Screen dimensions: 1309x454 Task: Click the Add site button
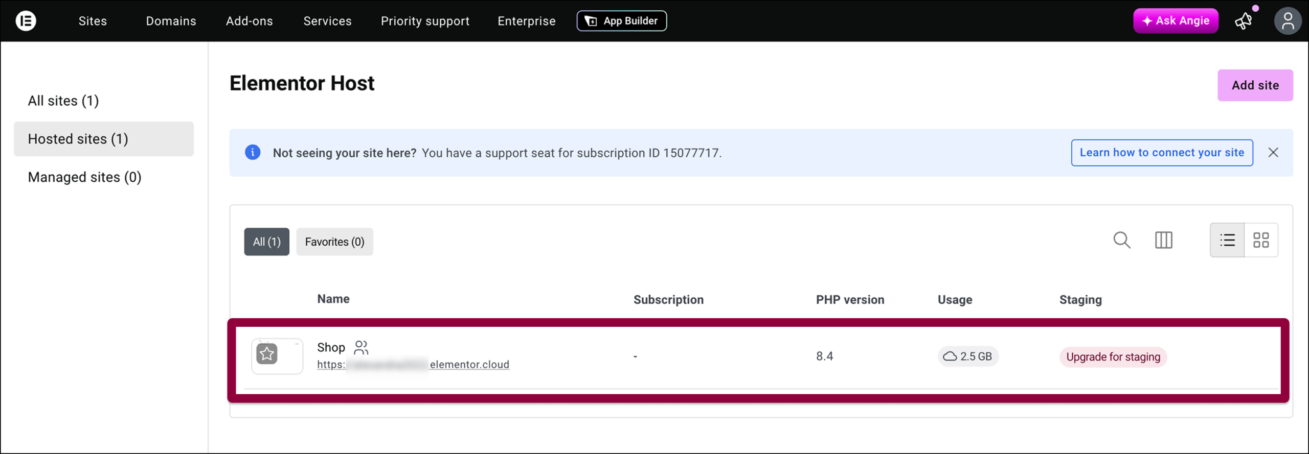point(1255,85)
